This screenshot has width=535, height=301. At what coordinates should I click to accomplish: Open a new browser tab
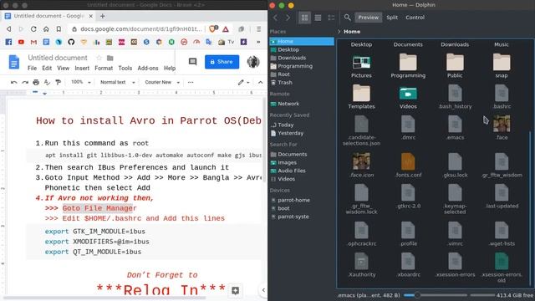[x=102, y=16]
